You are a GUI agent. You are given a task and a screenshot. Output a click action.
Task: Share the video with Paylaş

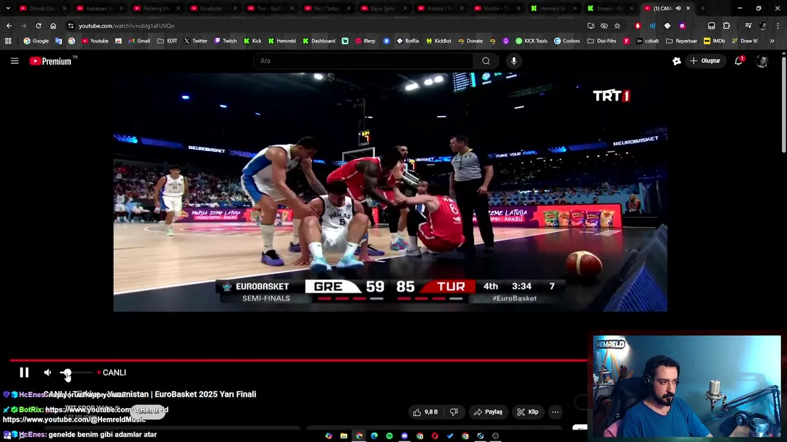point(488,412)
